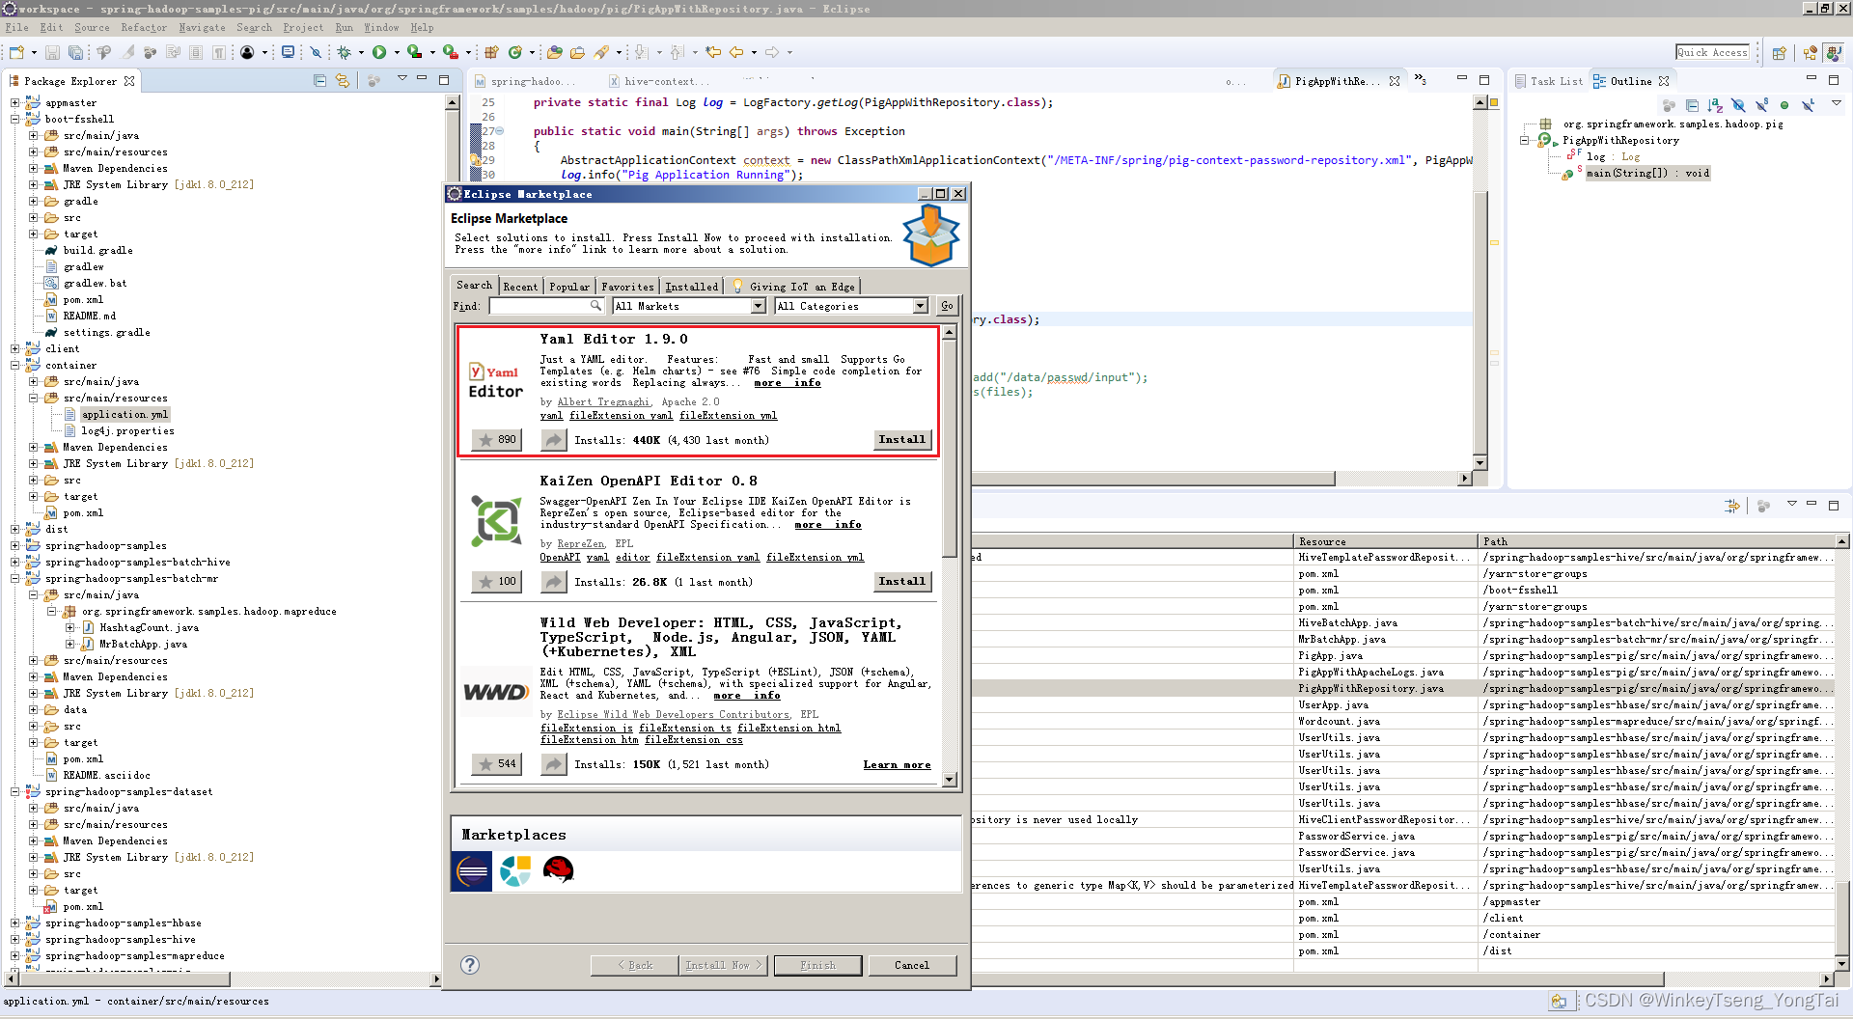Switch to the Popular tab in Marketplace
Screen dimensions: 1853x1019
569,286
